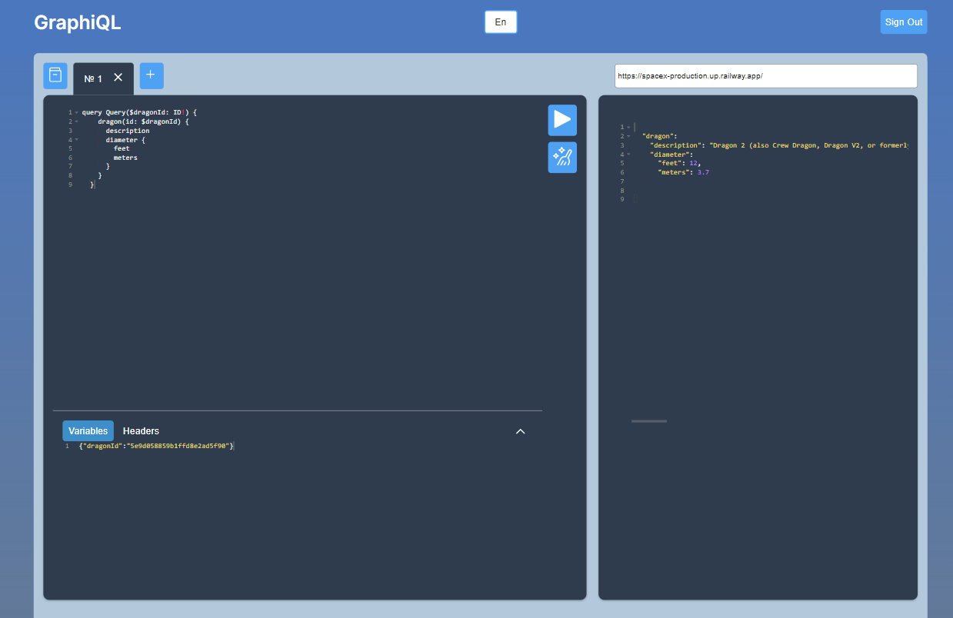Screen dimensions: 953x618
Task: Click the "feet": 12 response value
Action: coord(679,163)
